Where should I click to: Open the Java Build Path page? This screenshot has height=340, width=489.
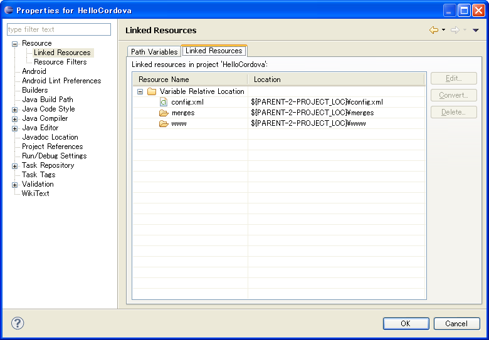tap(48, 100)
